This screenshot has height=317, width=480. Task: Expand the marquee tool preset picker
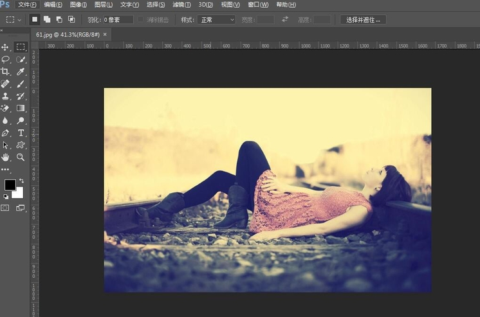point(14,20)
